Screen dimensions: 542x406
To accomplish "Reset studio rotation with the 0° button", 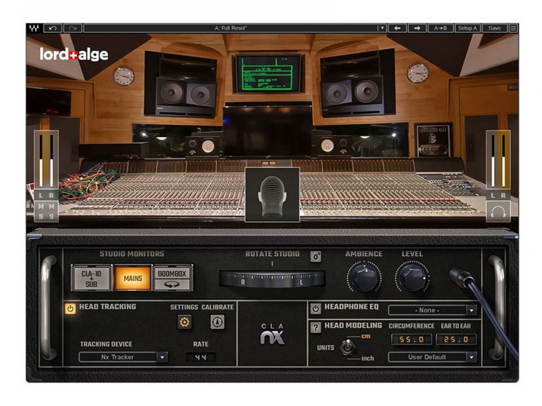I will pos(316,257).
